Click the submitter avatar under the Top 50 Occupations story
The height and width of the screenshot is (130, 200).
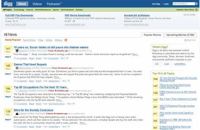[x=17, y=91]
